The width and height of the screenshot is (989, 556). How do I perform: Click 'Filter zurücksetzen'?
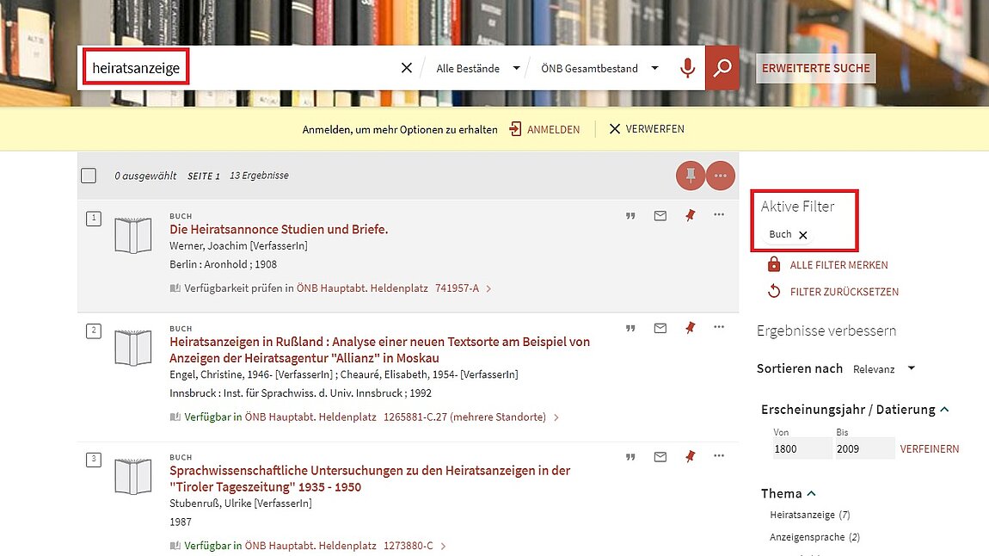845,292
